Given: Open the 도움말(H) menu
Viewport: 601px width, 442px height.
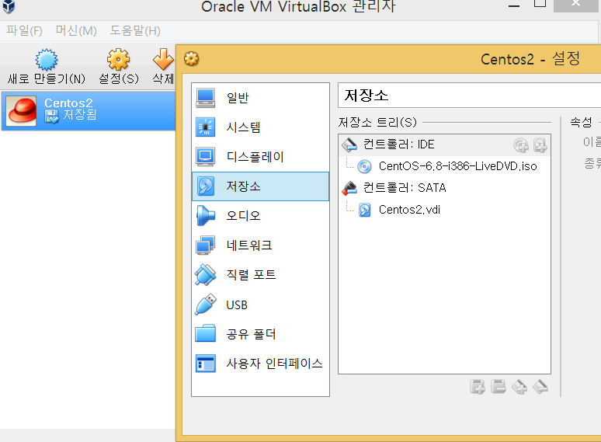Looking at the screenshot, I should [x=135, y=30].
